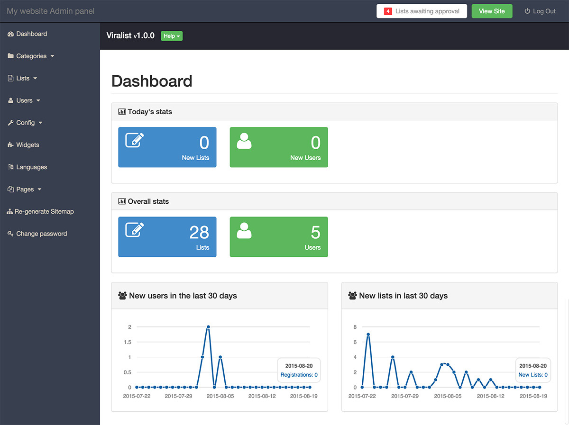Open the green Help dropdown
The height and width of the screenshot is (425, 569).
[x=172, y=36]
